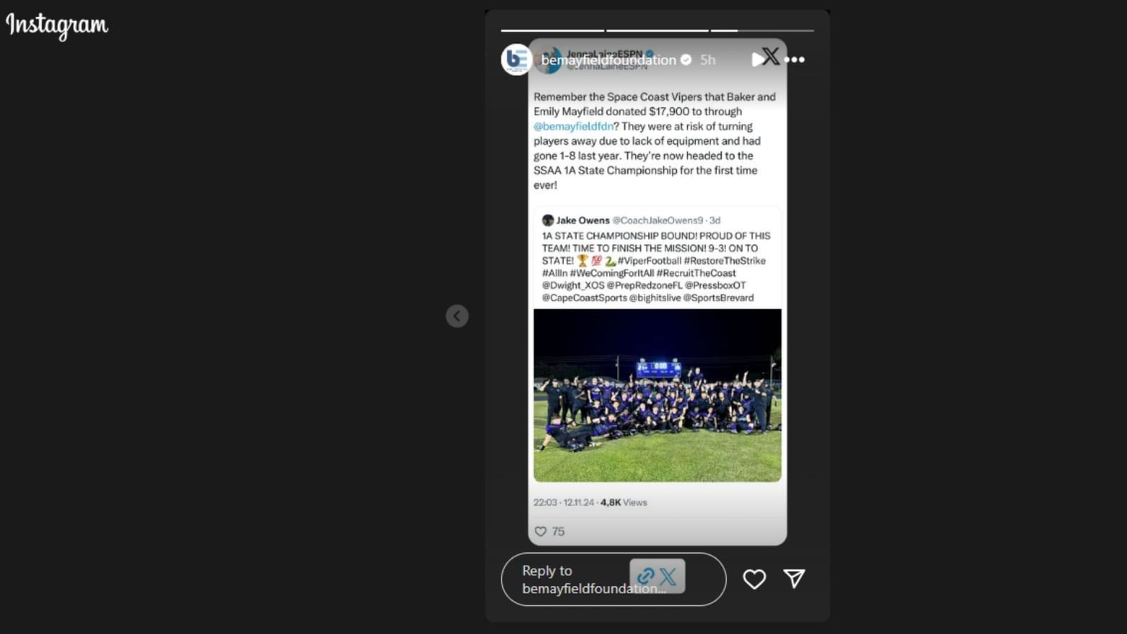Click the X logo on the tweet header

(x=771, y=57)
